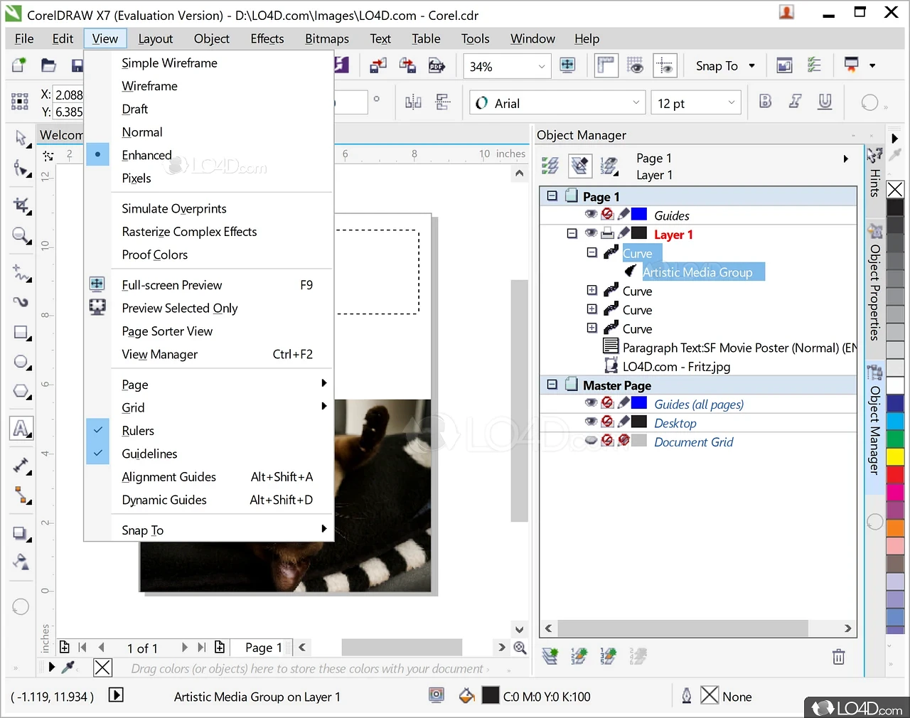The image size is (910, 718).
Task: Switch to the Page 1 page tab
Action: (x=263, y=647)
